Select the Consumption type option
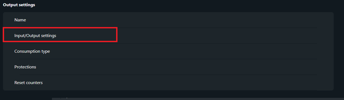This screenshot has height=100, width=344. pos(168,51)
